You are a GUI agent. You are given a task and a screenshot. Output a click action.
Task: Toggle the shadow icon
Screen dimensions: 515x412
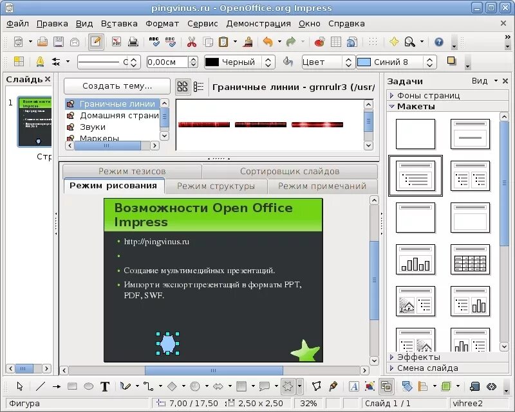[x=452, y=61]
